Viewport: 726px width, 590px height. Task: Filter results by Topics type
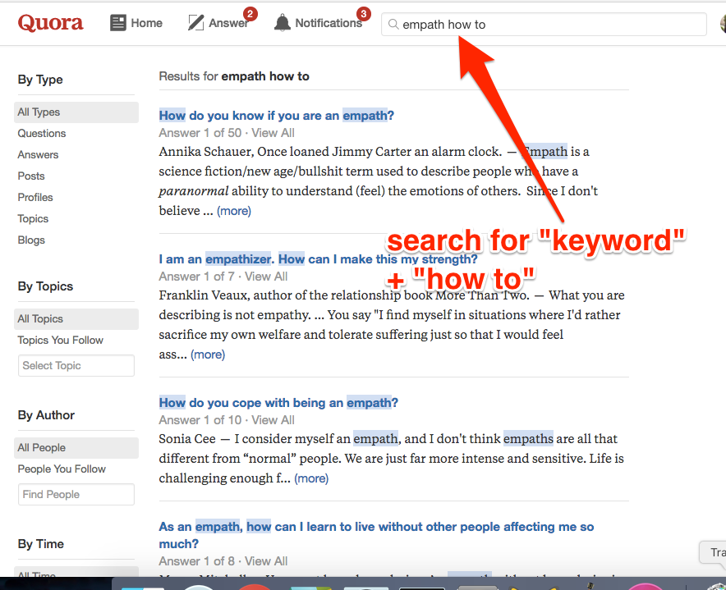tap(33, 218)
